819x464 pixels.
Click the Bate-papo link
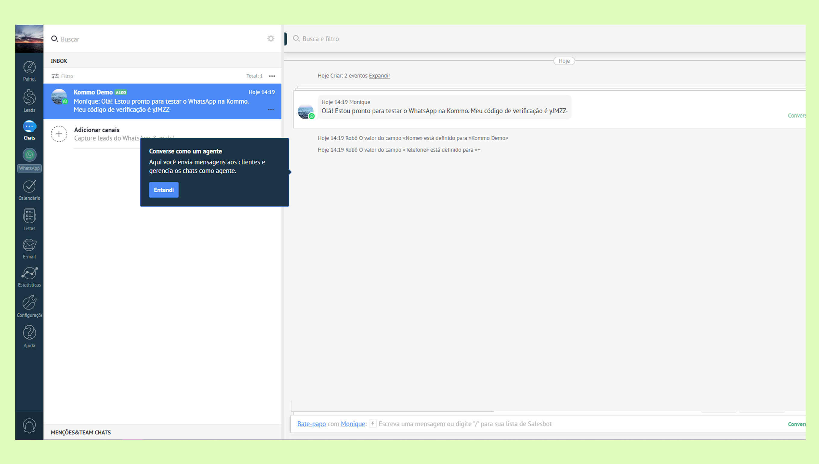click(311, 424)
